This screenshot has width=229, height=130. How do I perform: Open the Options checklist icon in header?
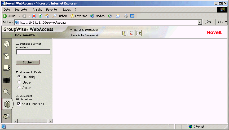tap(131, 33)
